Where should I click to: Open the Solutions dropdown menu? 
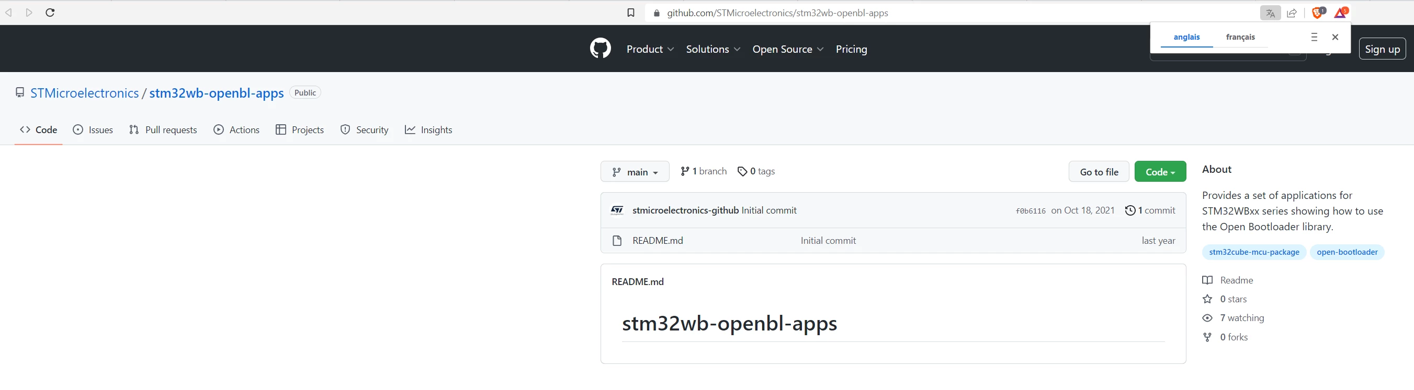click(713, 49)
